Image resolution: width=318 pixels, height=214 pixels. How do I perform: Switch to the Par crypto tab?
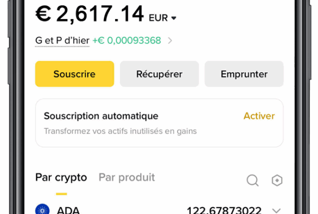[x=61, y=177]
